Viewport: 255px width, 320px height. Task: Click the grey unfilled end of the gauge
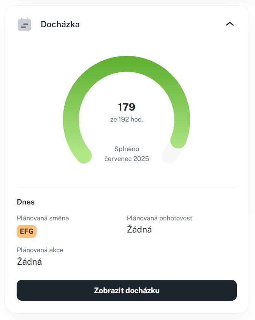(x=170, y=155)
